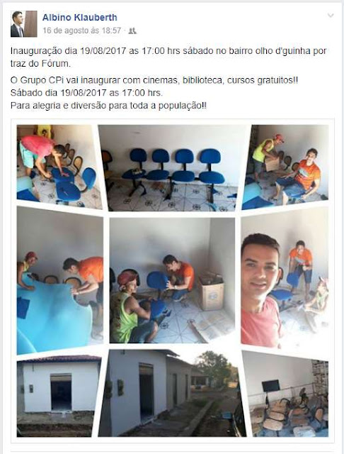Click the Albino Klauberth name link
The height and width of the screenshot is (454, 344).
80,17
